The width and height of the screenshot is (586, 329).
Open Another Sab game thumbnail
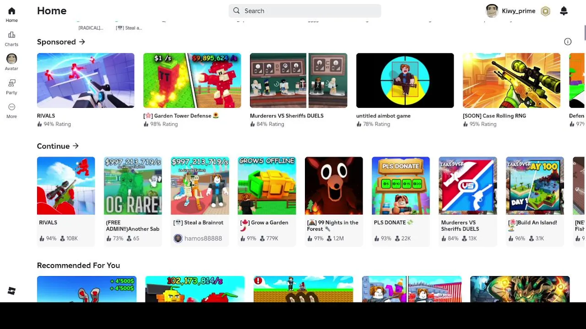(x=133, y=186)
